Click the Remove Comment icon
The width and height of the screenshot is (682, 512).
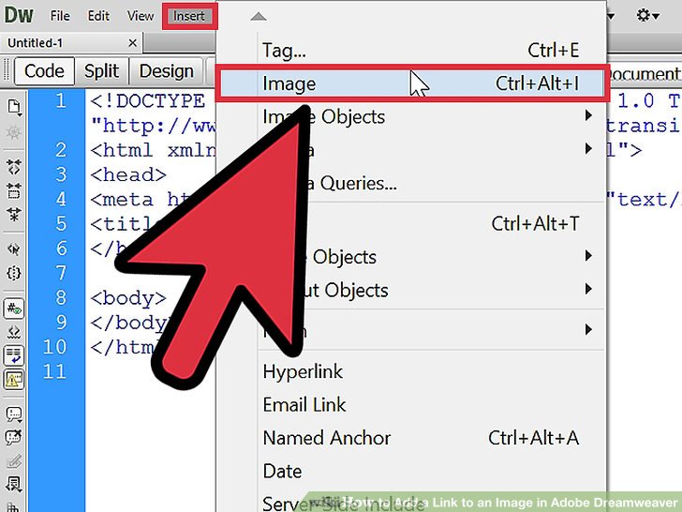coord(14,437)
